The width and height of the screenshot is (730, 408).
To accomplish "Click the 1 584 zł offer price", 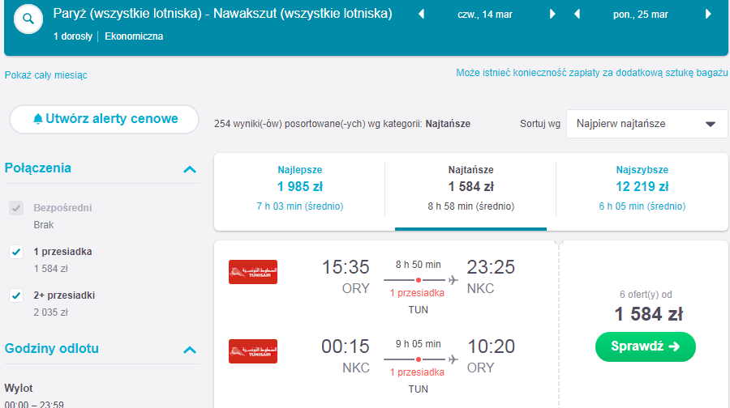I will tap(649, 314).
